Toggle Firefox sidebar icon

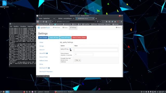tap(109, 22)
